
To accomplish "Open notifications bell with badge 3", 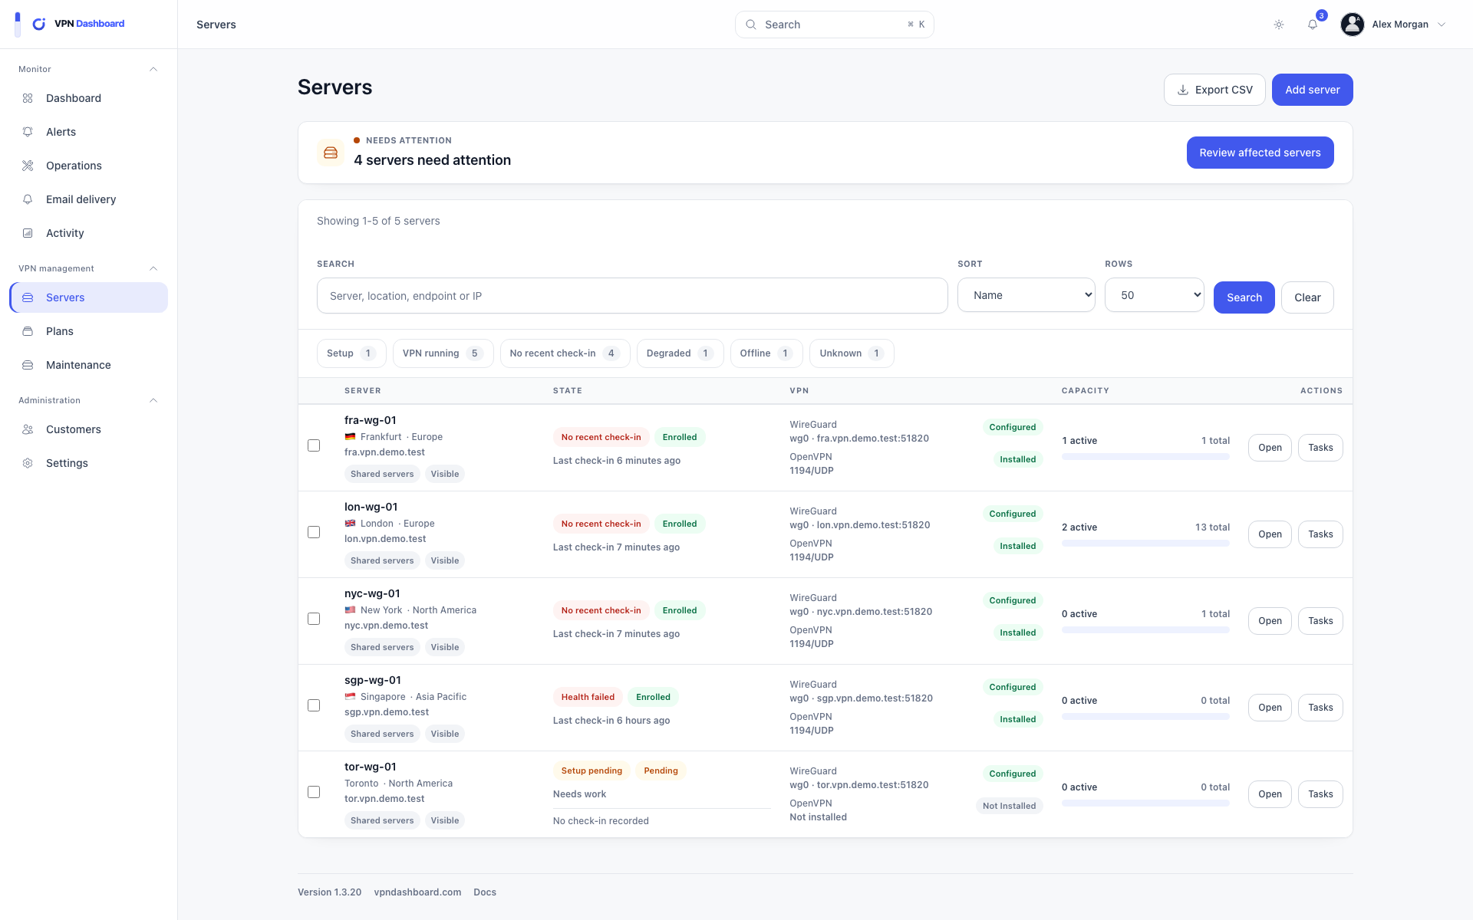I will click(1313, 25).
